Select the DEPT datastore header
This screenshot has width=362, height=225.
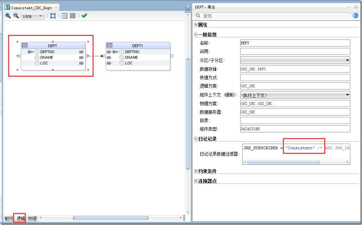tap(53, 45)
